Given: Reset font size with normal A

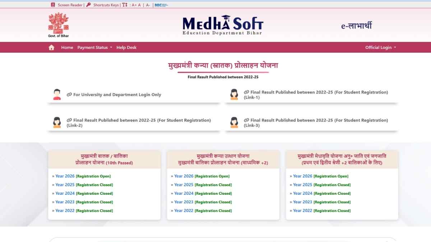Looking at the screenshot, I should coord(139,5).
